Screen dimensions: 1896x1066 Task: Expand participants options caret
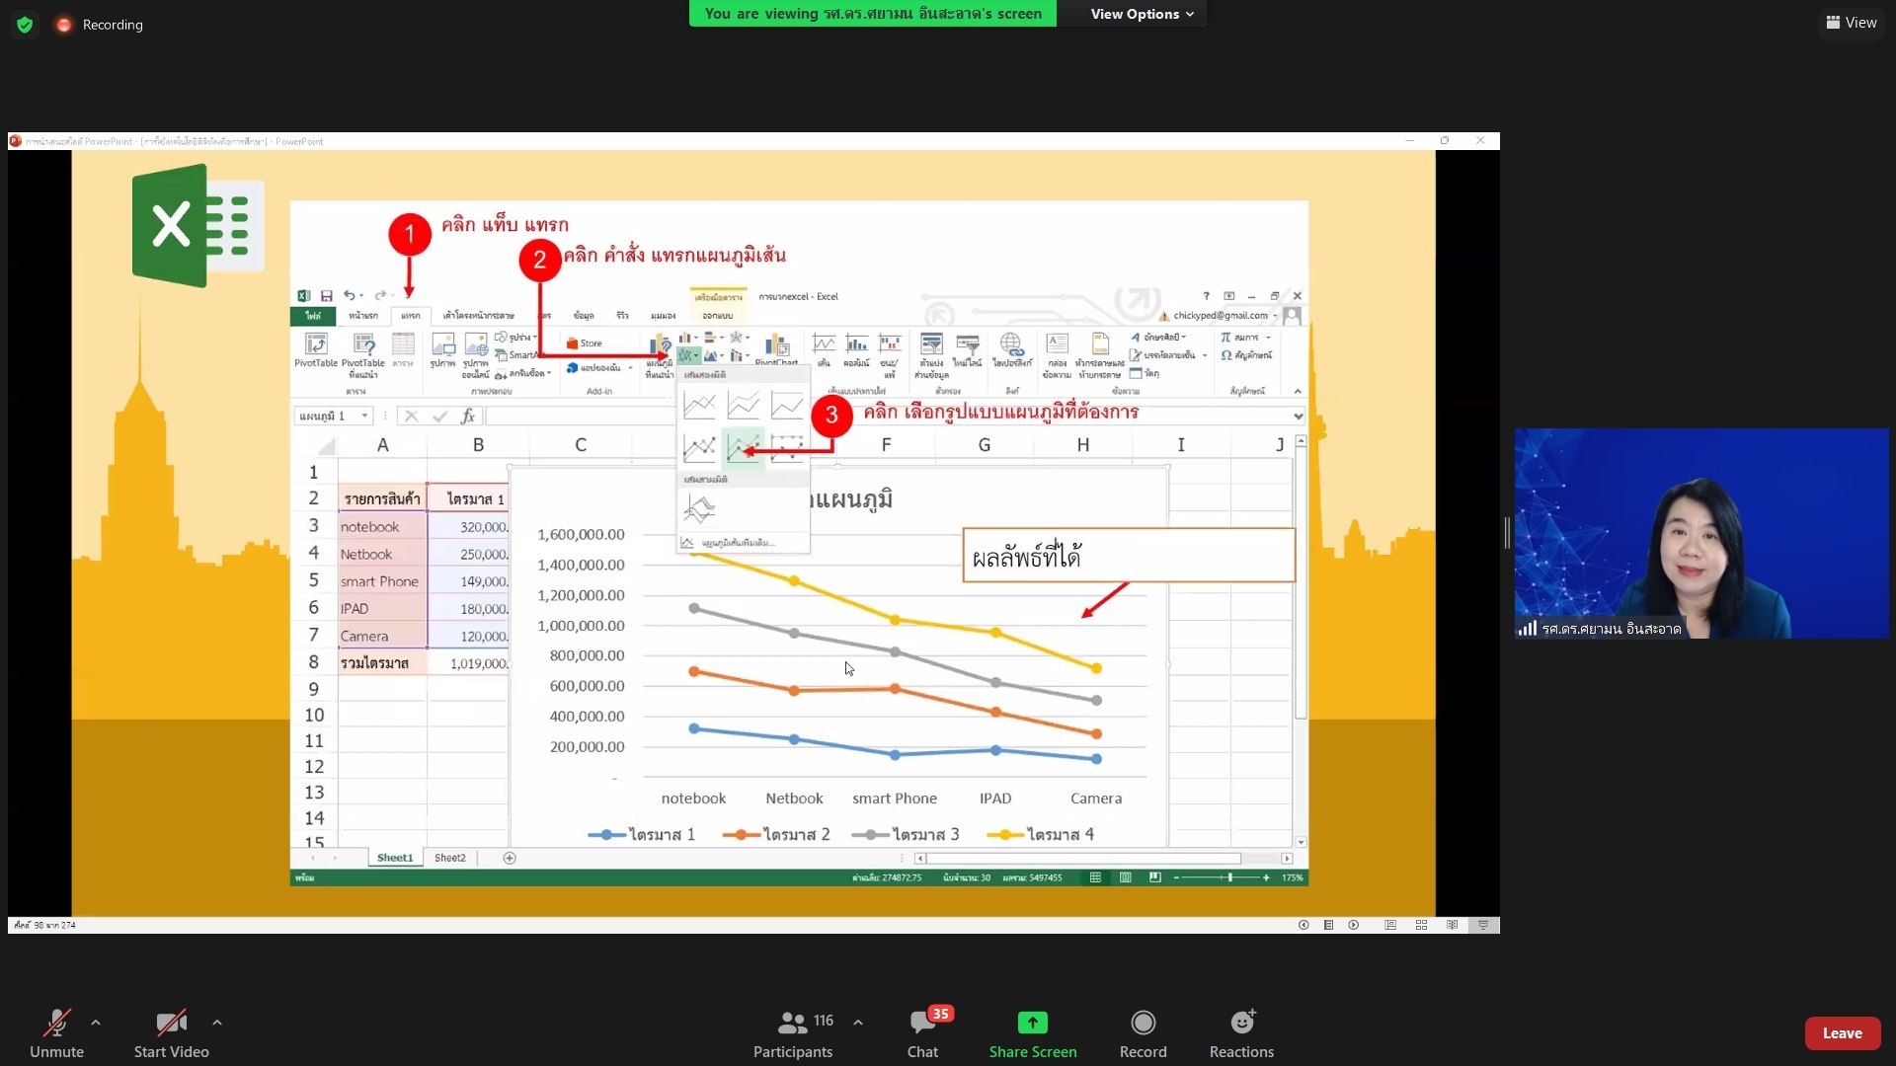(x=858, y=1023)
